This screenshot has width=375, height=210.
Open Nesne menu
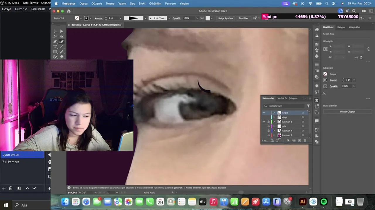coord(110,3)
